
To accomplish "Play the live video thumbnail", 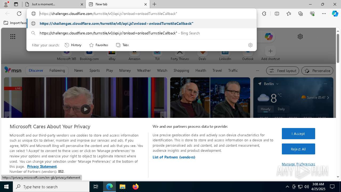I will click(x=86, y=109).
